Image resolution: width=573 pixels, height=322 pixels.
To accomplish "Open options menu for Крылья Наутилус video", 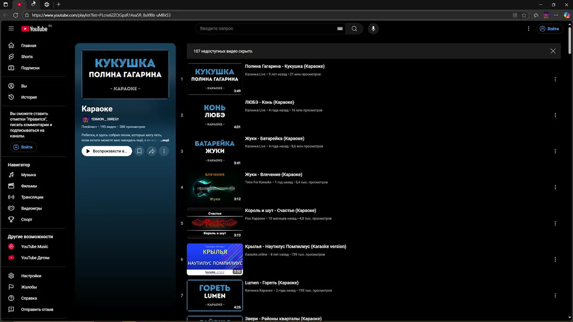I will click(x=555, y=259).
